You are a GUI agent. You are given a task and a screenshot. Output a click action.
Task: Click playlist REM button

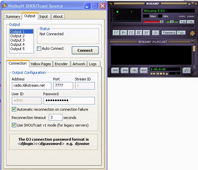(125, 71)
